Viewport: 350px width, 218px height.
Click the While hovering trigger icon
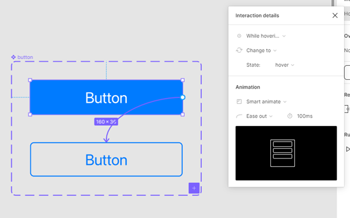coord(239,36)
